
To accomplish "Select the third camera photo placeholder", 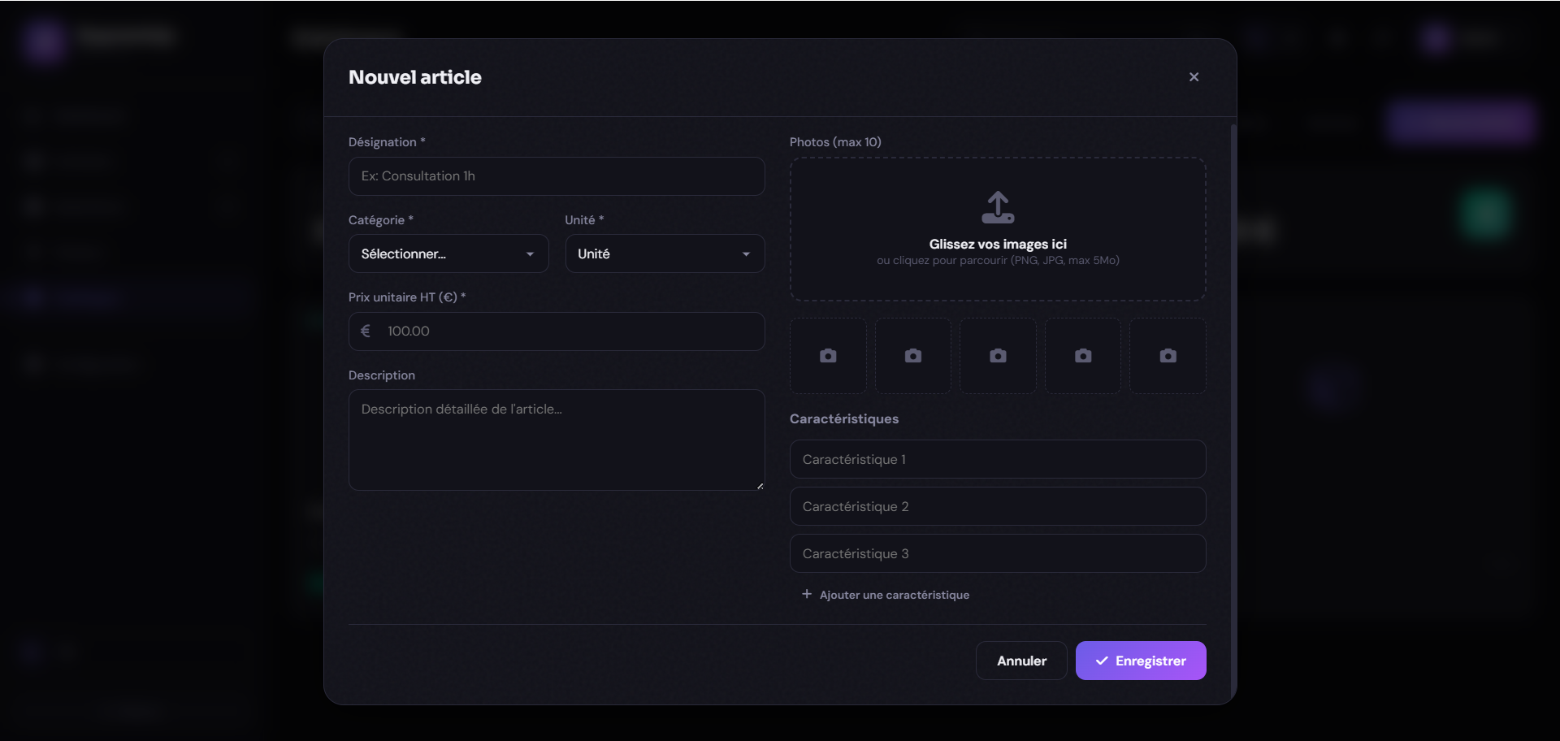I will pyautogui.click(x=998, y=356).
